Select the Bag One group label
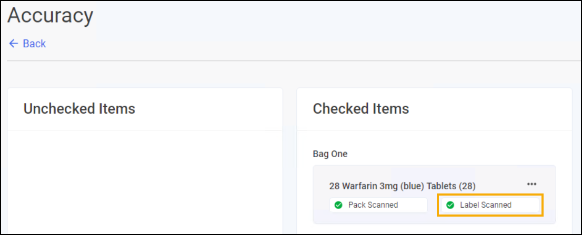Viewport: 582px width, 235px height. (x=330, y=154)
